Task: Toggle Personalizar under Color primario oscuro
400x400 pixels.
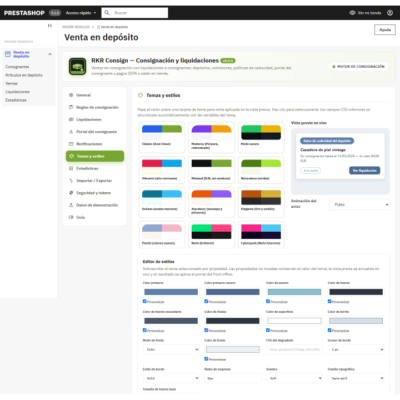Action: (x=206, y=301)
